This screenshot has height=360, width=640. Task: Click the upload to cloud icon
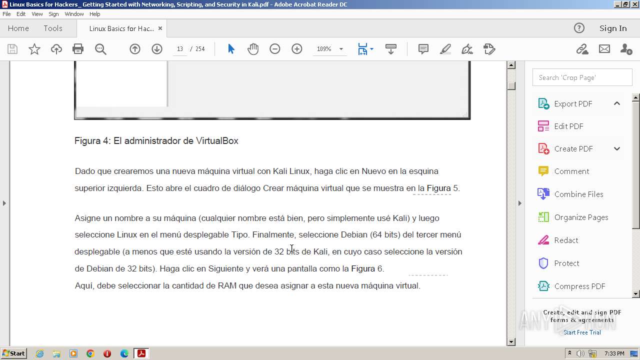pyautogui.click(x=56, y=49)
